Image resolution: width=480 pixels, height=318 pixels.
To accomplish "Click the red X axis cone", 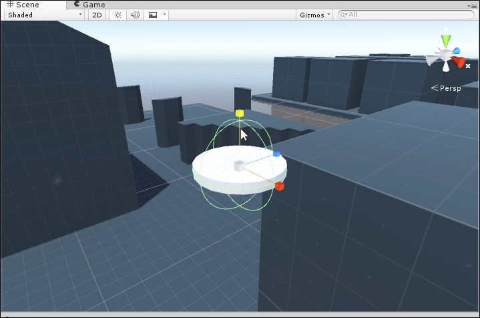I will click(458, 63).
